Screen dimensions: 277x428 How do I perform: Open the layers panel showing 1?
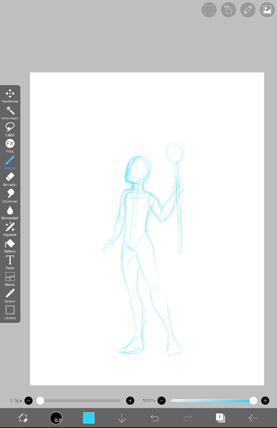[220, 418]
